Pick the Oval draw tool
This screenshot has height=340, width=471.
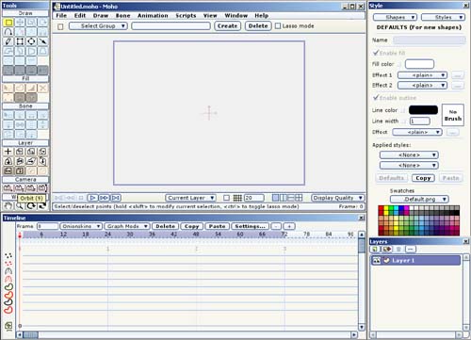pos(31,41)
